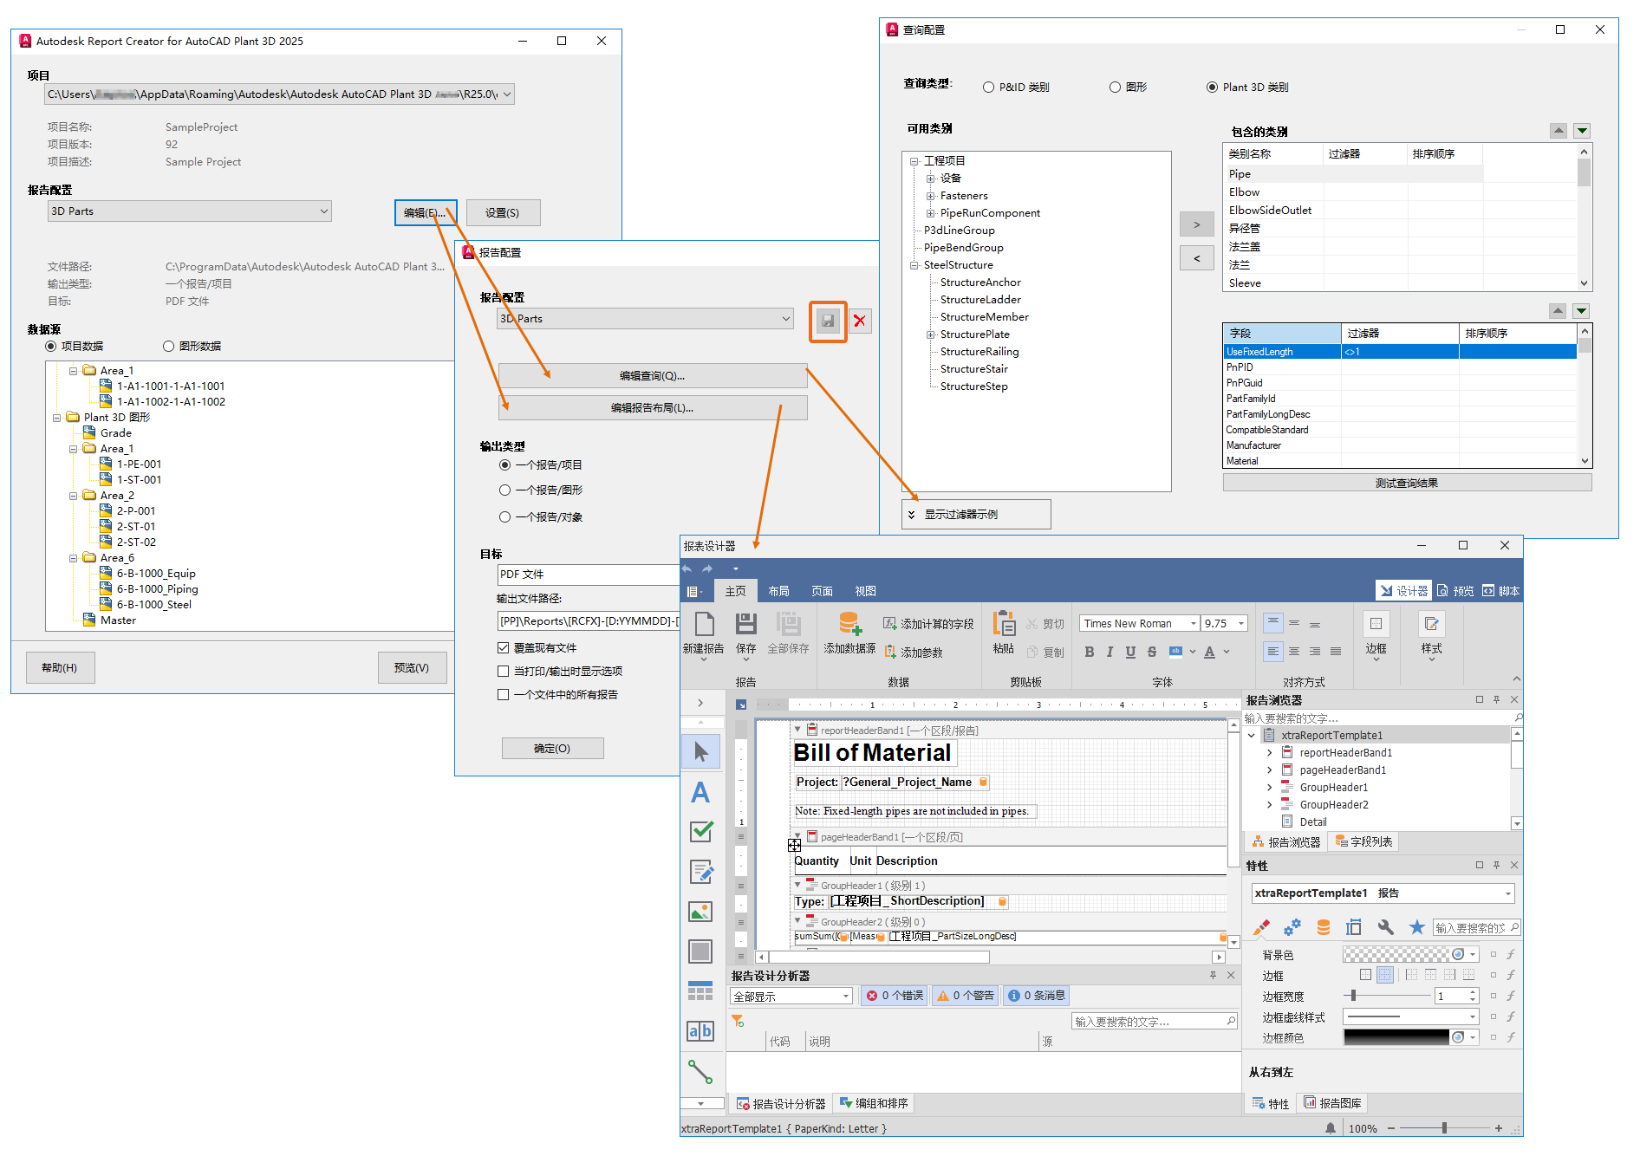
Task: Expand the reportHeaderBand1 node in the report explorer
Action: (x=1270, y=753)
